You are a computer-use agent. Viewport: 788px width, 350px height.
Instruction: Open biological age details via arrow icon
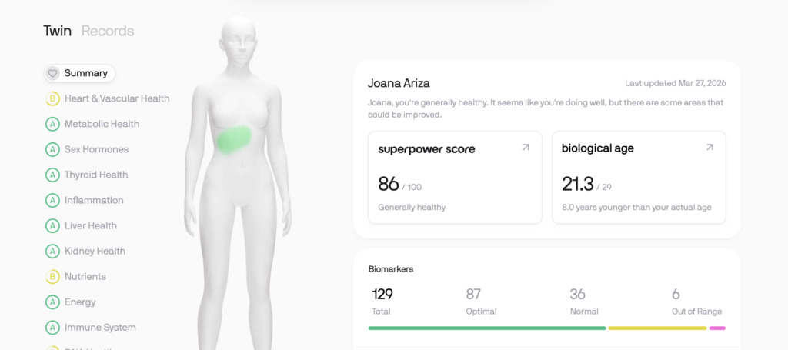click(x=710, y=147)
